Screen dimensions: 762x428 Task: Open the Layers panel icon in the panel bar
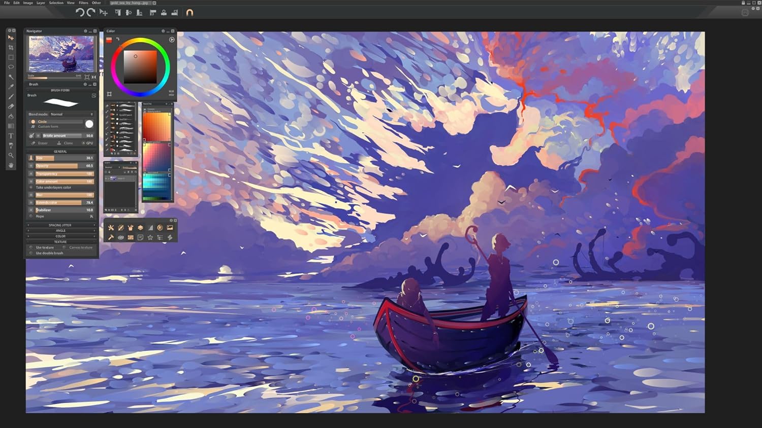[140, 228]
